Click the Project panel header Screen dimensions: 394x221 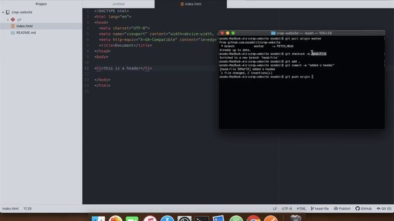41,4
